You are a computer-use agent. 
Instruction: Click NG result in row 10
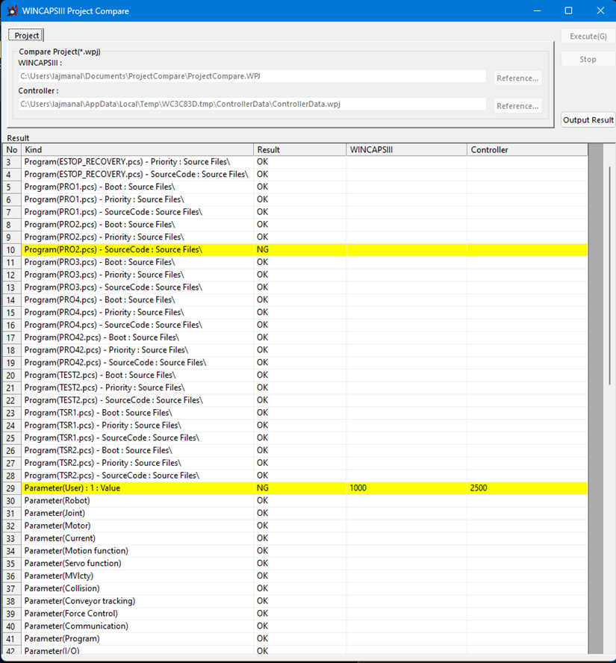click(x=263, y=249)
